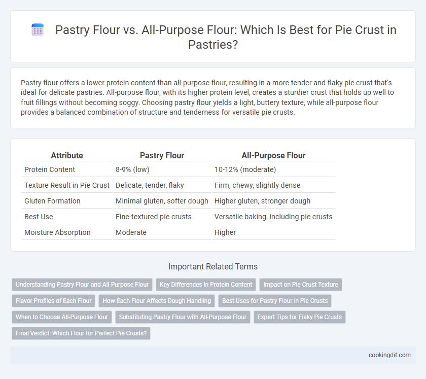Click the cookingdif.com footer link
Viewport: 426px width, 379px height.
pos(389,355)
